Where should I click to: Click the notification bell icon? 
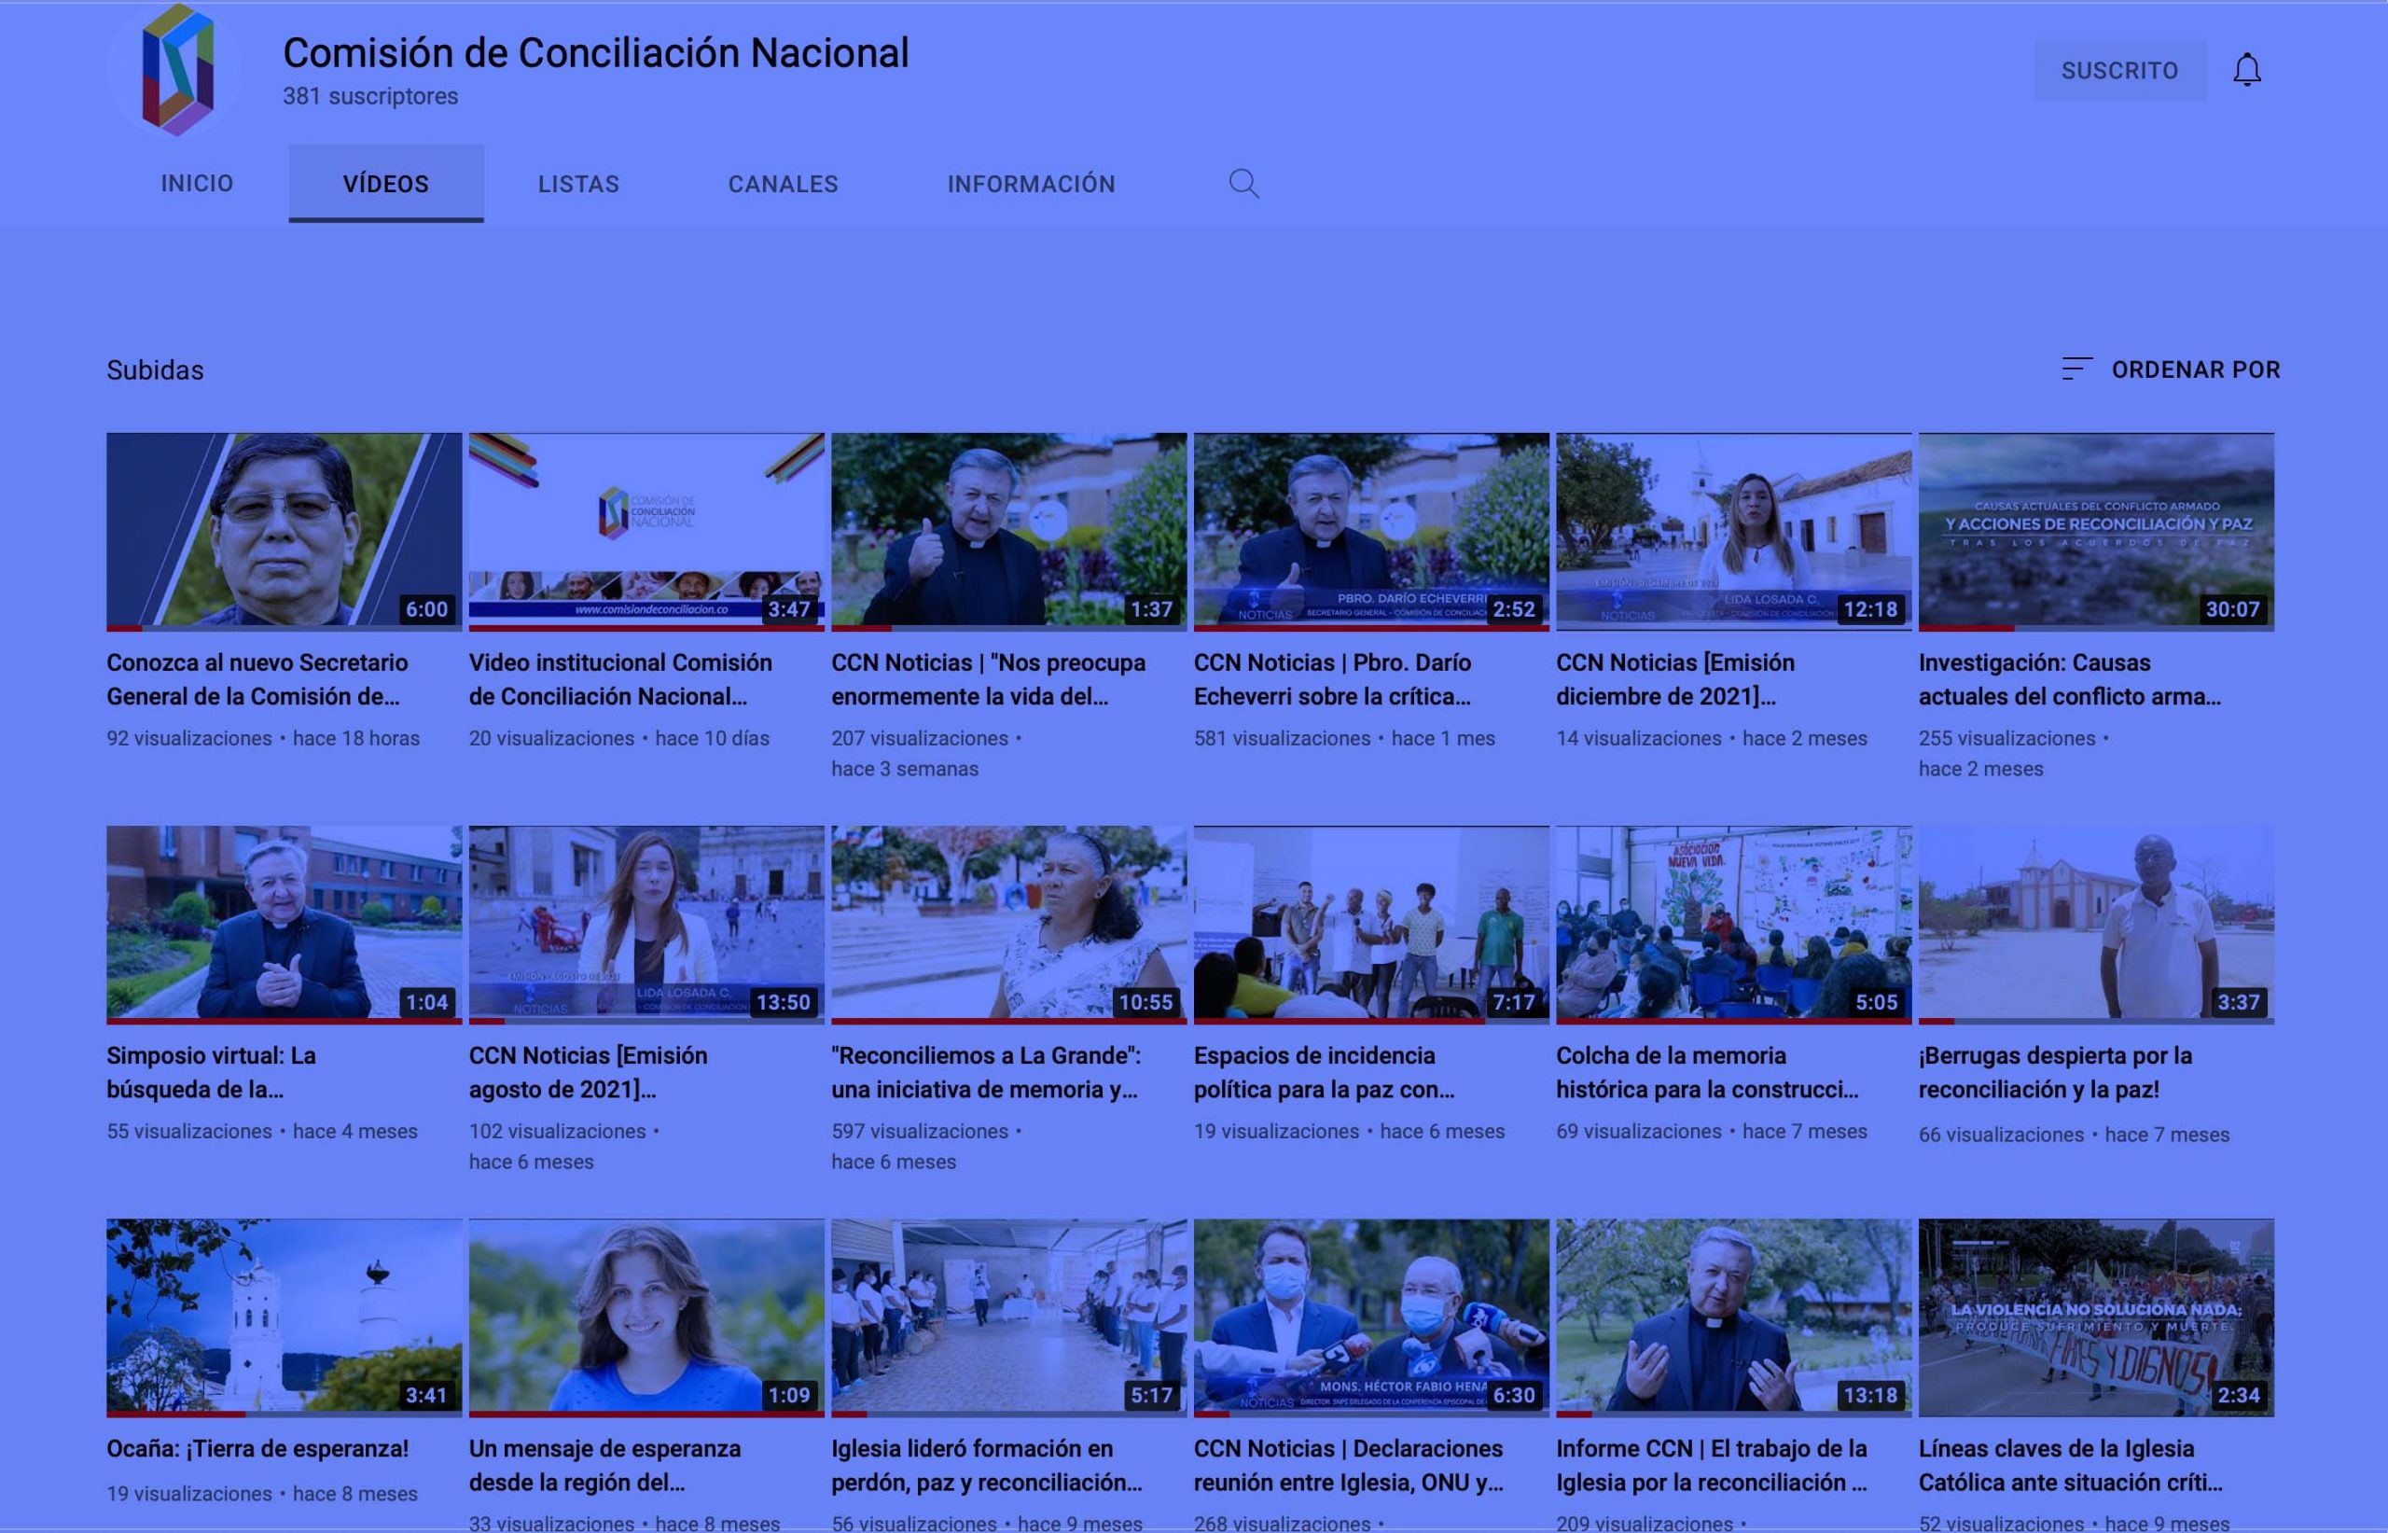(2247, 70)
